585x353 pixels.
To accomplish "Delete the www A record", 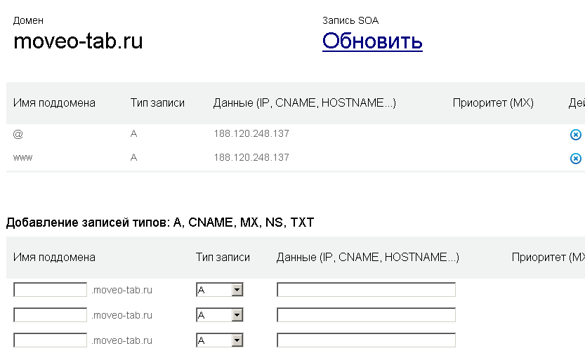I will [x=575, y=159].
